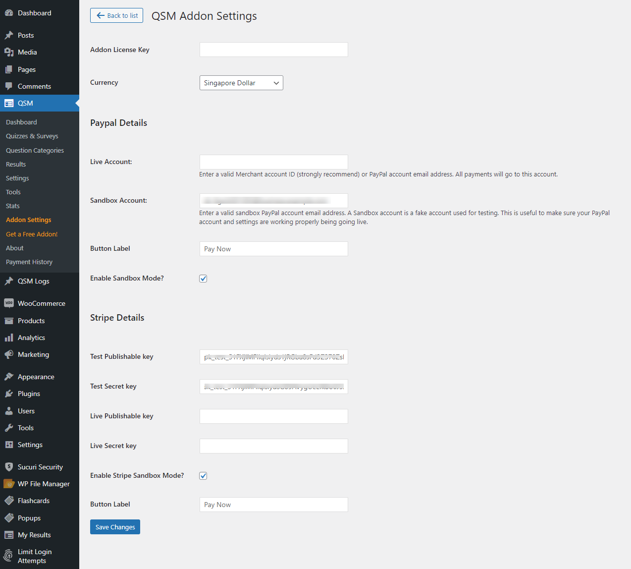Click the Tools wrench icon
Viewport: 631px width, 569px height.
(9, 428)
